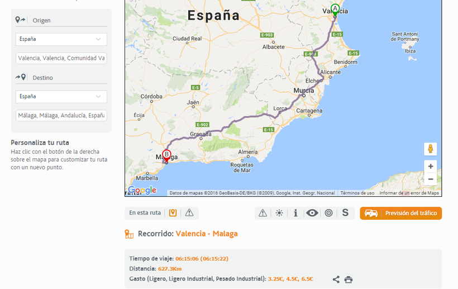Show warnings on this route next to En esta ruta

pyautogui.click(x=189, y=213)
